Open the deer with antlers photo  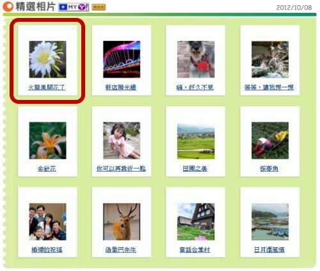pos(122,222)
